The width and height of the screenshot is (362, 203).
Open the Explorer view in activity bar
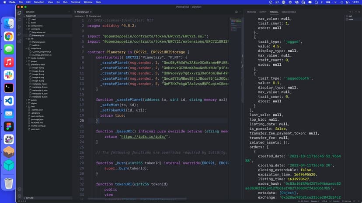tap(20, 12)
